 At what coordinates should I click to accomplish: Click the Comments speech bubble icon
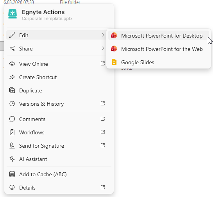tap(12, 119)
